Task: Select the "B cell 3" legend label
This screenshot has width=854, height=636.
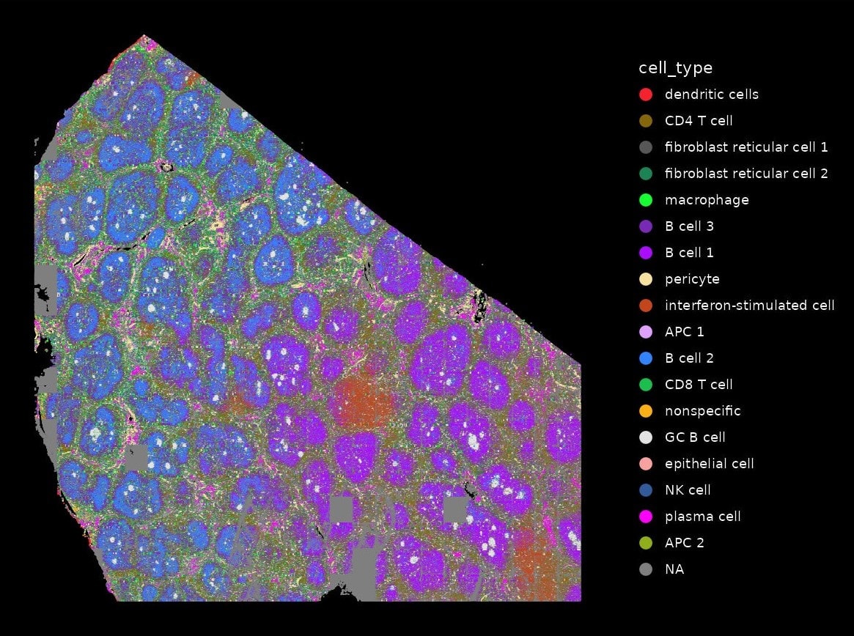Action: (x=689, y=226)
